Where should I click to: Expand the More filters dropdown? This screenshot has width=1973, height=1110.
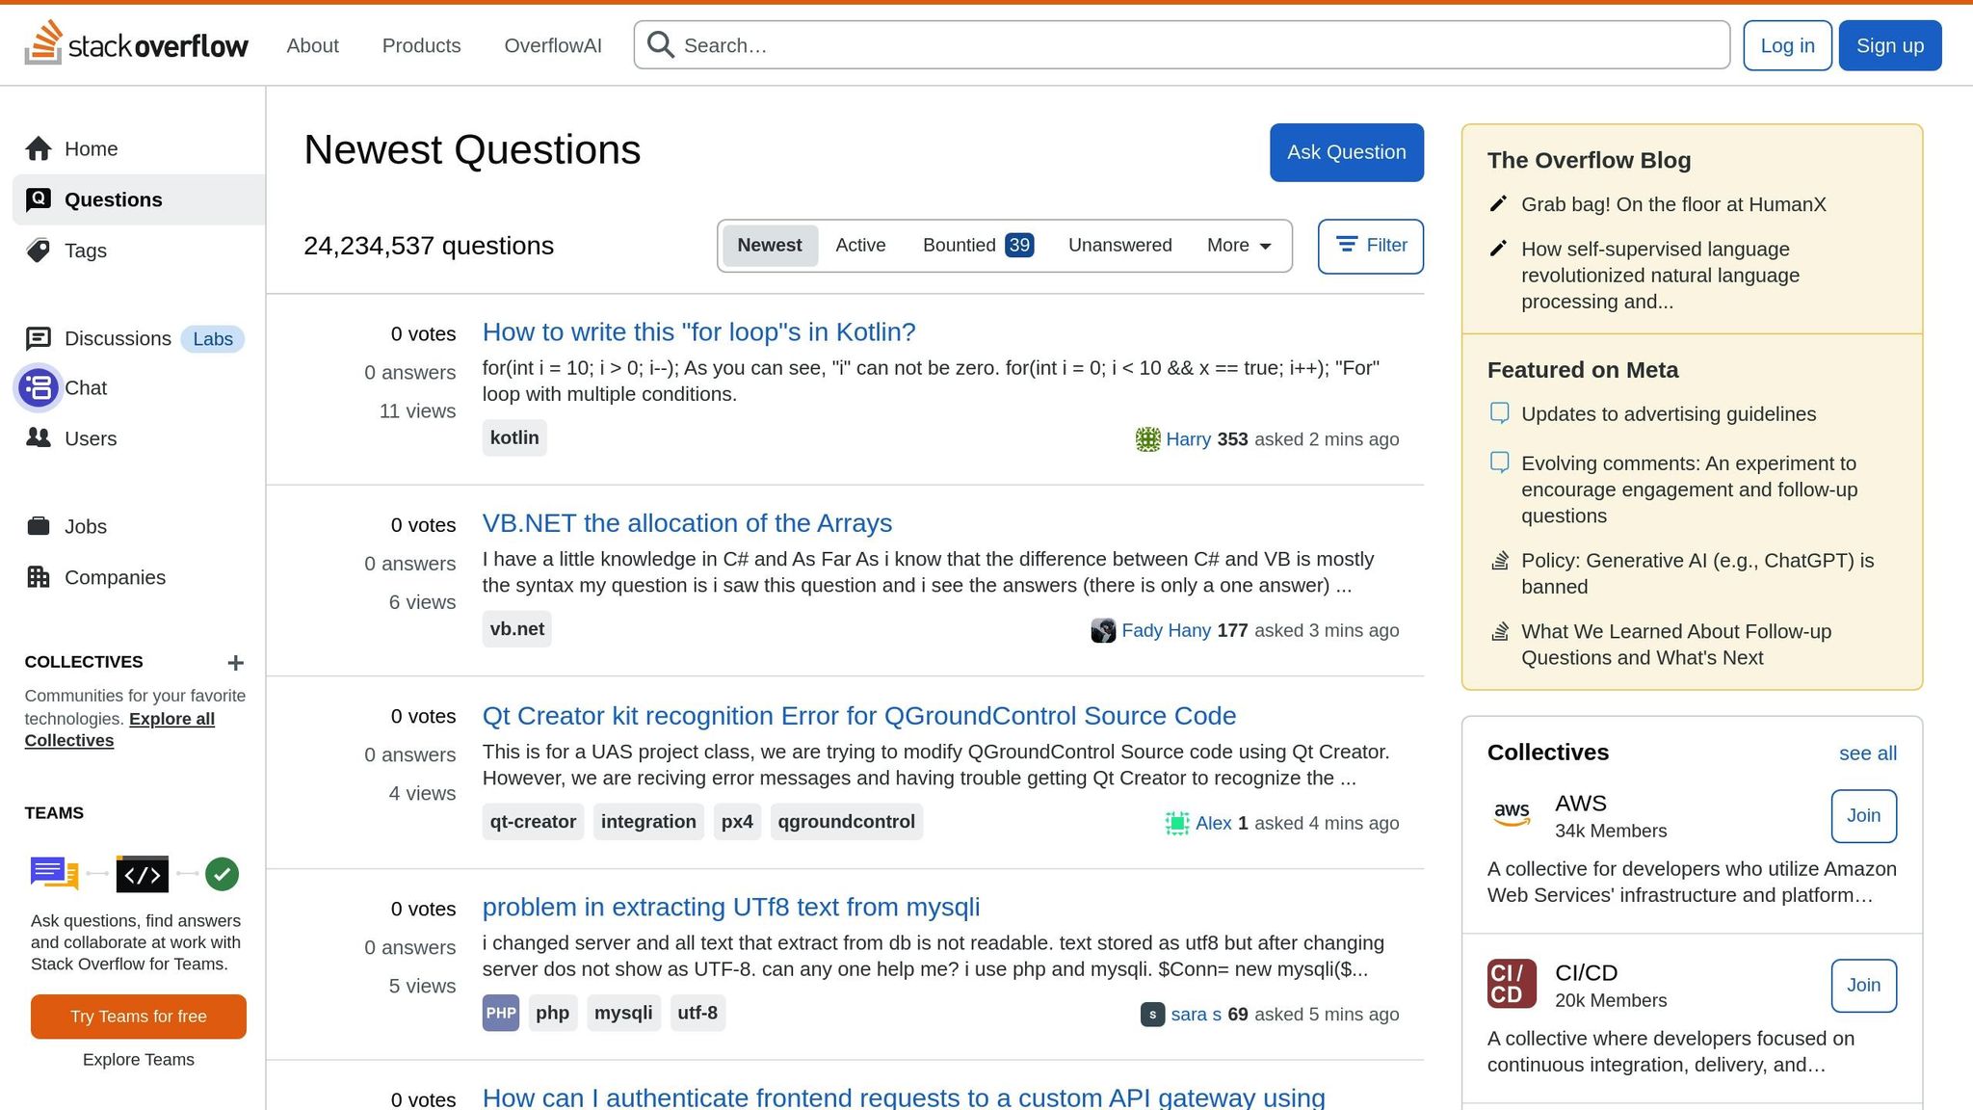pos(1237,245)
